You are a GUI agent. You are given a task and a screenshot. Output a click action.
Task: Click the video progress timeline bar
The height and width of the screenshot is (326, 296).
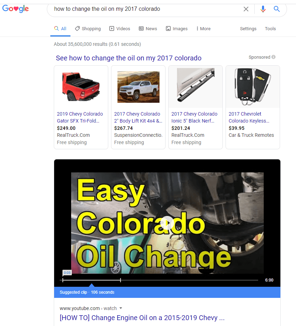[159, 280]
